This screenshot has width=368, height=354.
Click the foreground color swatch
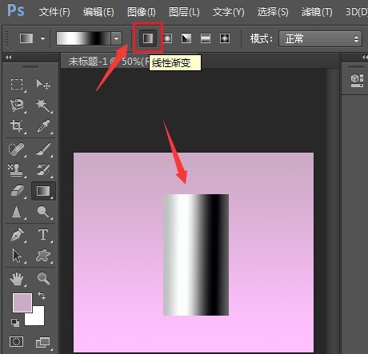pos(22,303)
